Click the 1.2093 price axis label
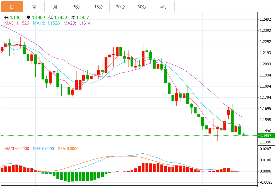 click(266, 64)
